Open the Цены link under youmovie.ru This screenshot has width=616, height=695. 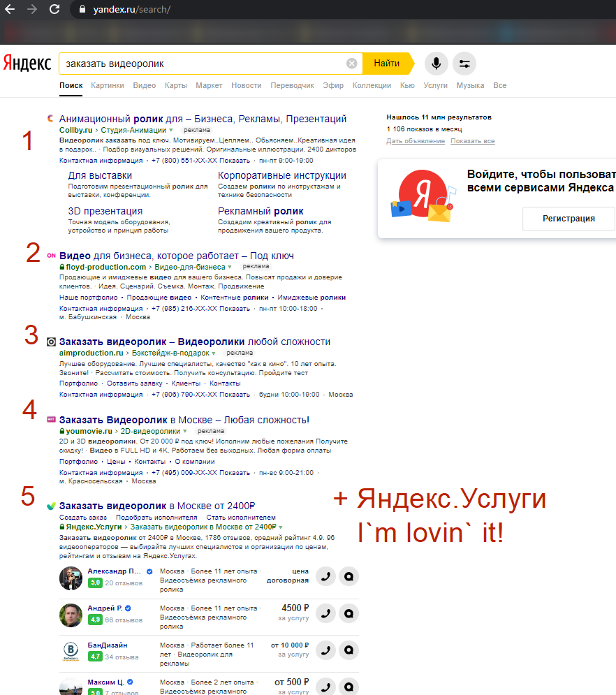116,462
